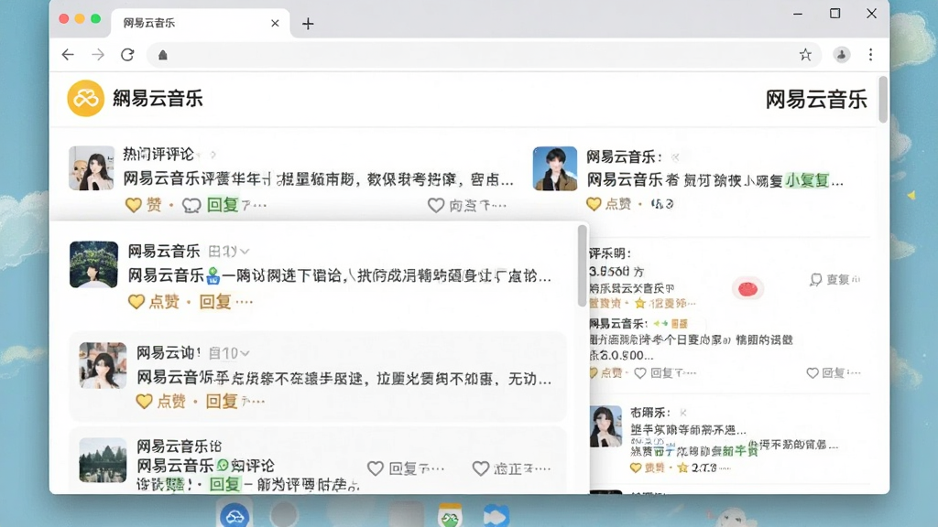Go back using the browser back arrow
The height and width of the screenshot is (527, 938).
[68, 55]
